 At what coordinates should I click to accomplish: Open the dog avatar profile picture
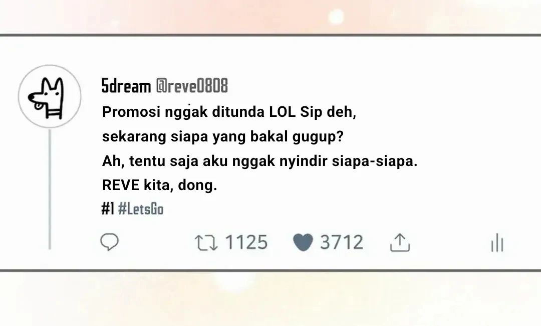(50, 96)
